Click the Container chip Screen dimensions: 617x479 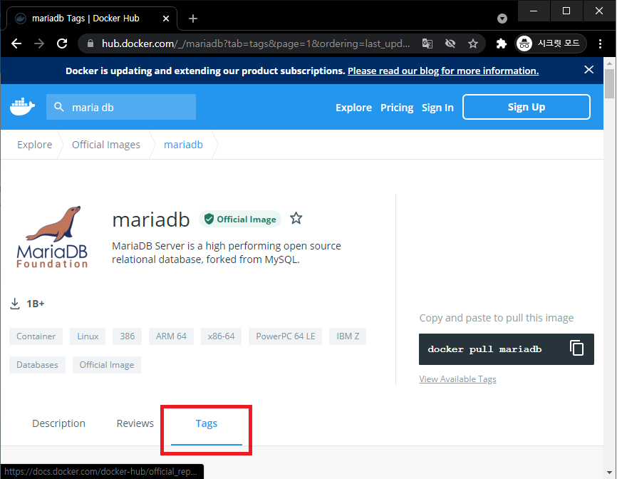(36, 336)
